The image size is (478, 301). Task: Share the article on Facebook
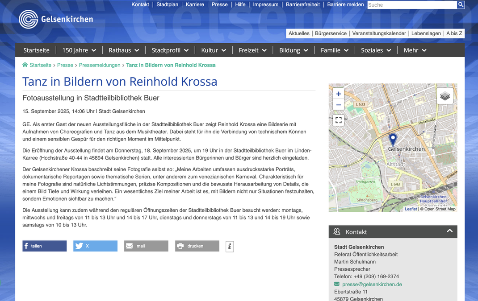point(45,246)
